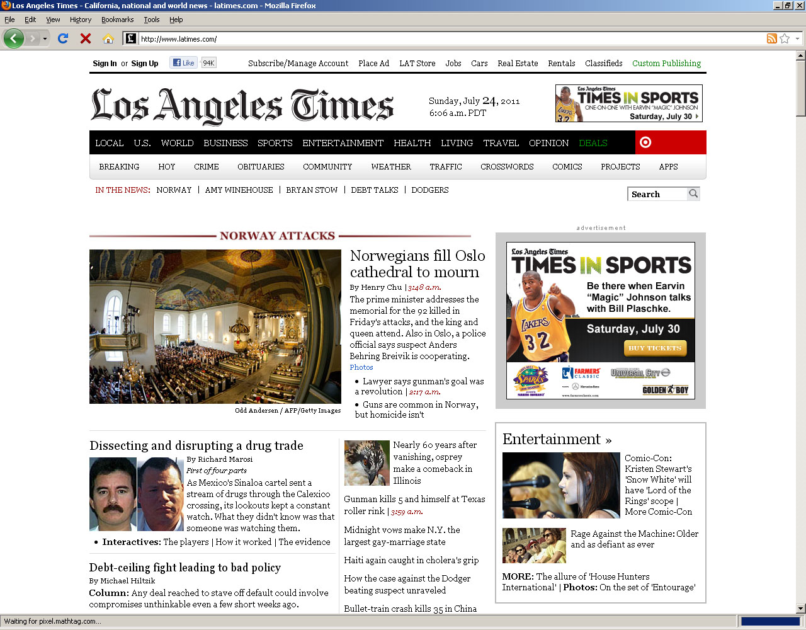Open the Rage Against the Machine thumbnail

(534, 546)
